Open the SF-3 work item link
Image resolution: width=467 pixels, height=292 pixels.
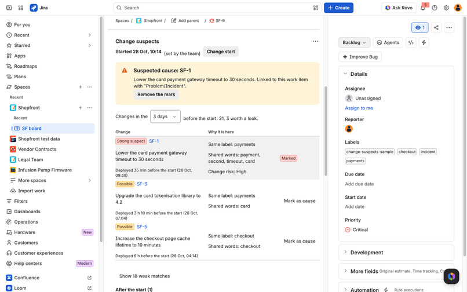coord(142,184)
